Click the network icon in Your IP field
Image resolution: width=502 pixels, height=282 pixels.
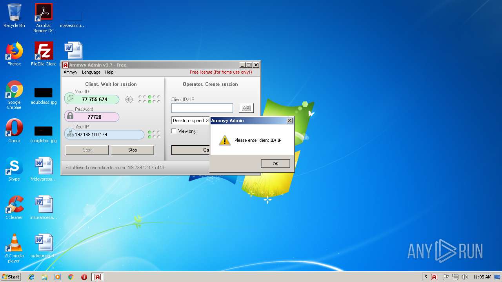pyautogui.click(x=70, y=134)
